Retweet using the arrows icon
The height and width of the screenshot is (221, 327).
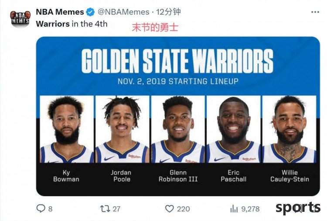tap(105, 209)
